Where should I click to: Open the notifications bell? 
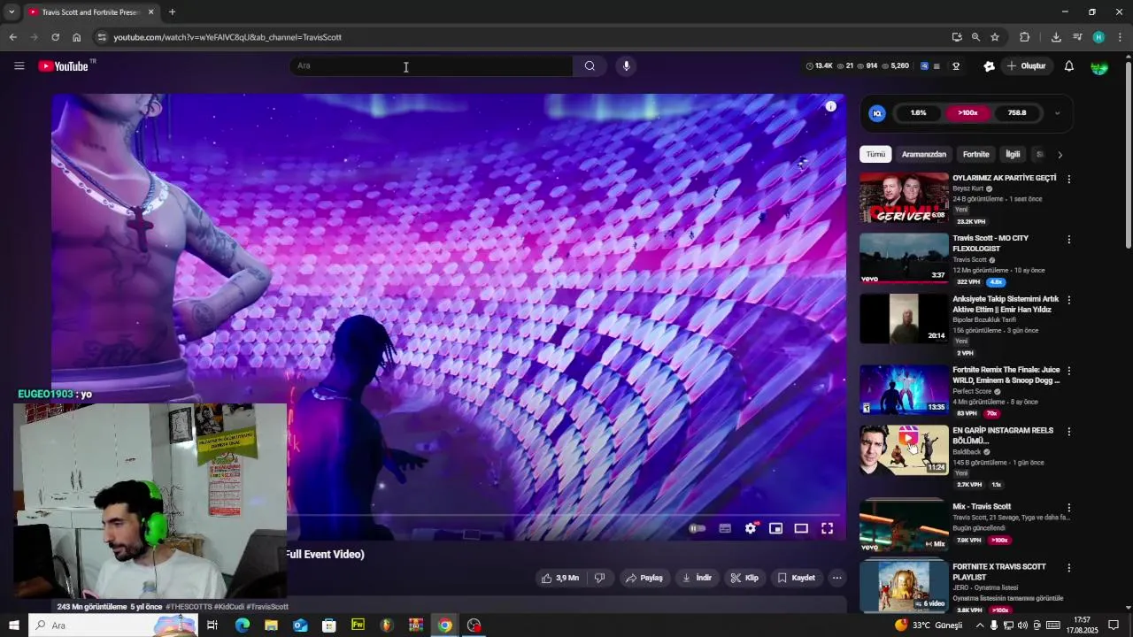(x=1068, y=66)
